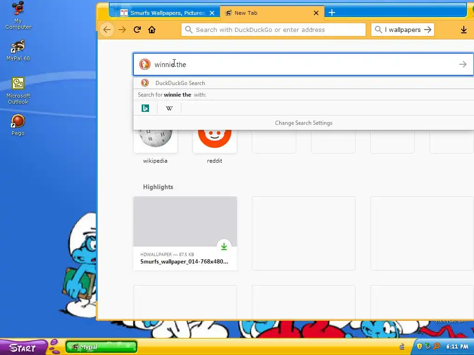474x355 pixels.
Task: Search with the Bing engine icon
Action: (145, 108)
